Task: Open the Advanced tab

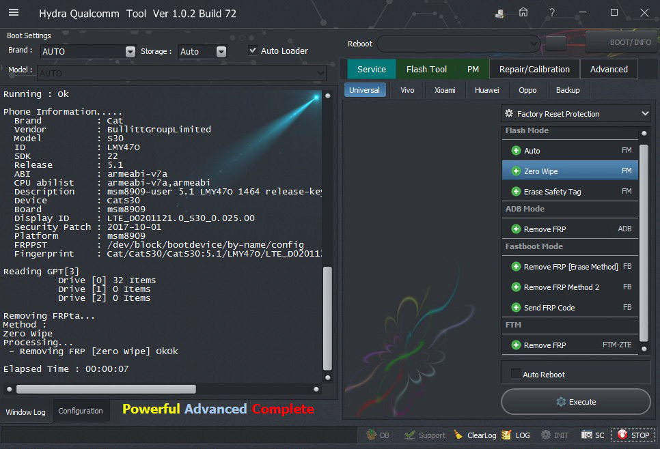Action: (609, 69)
